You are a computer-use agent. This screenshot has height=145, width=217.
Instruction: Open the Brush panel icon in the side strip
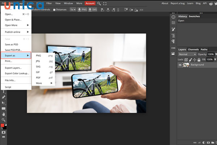pyautogui.click(x=173, y=29)
